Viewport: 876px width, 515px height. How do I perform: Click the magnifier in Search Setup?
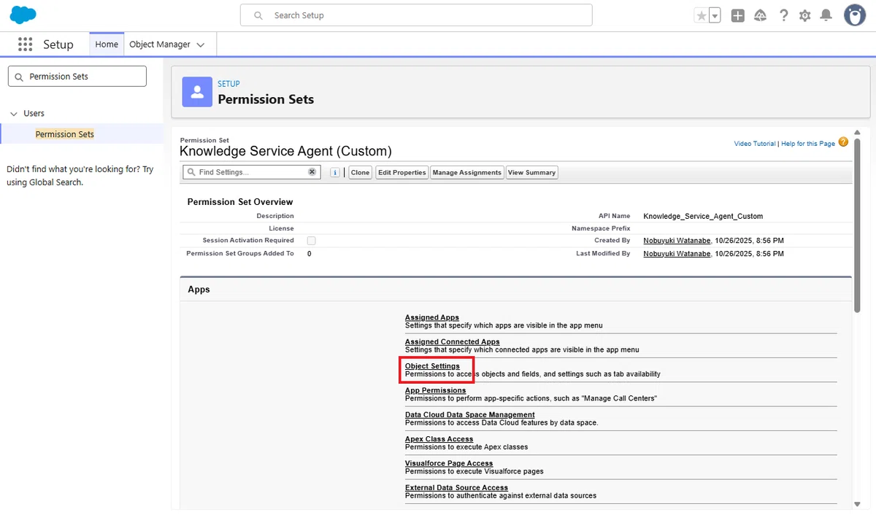(258, 15)
